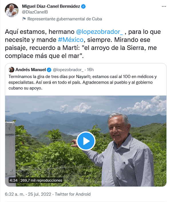Image resolution: width=171 pixels, height=202 pixels.
Task: Click the Miguel Díaz-Canel Bermúdez display name
Action: tap(51, 6)
